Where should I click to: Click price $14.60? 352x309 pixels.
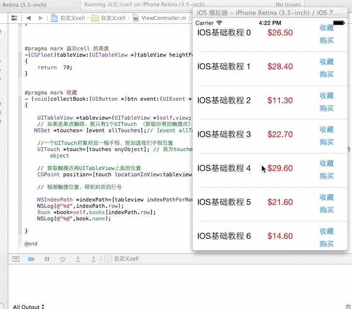(280, 236)
